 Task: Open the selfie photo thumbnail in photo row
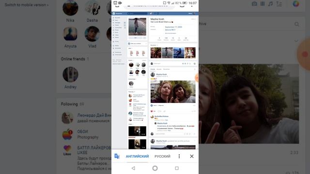point(156,53)
